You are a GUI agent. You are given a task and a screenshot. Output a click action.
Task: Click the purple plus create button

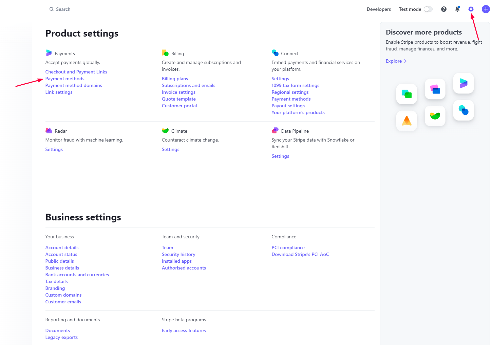[486, 9]
